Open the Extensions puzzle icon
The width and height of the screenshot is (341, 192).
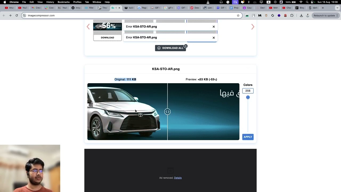coord(292,15)
